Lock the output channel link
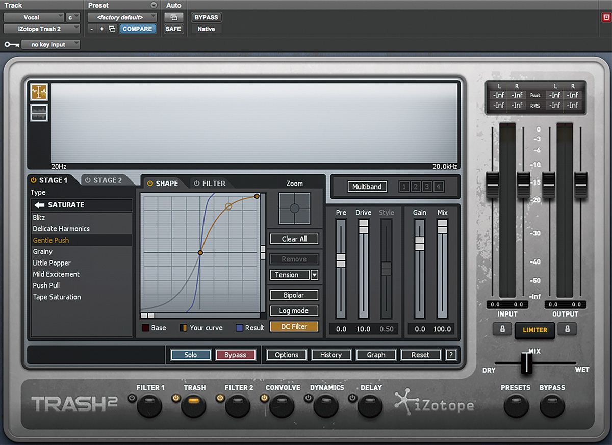Screen dimensions: 612x445 point(567,329)
